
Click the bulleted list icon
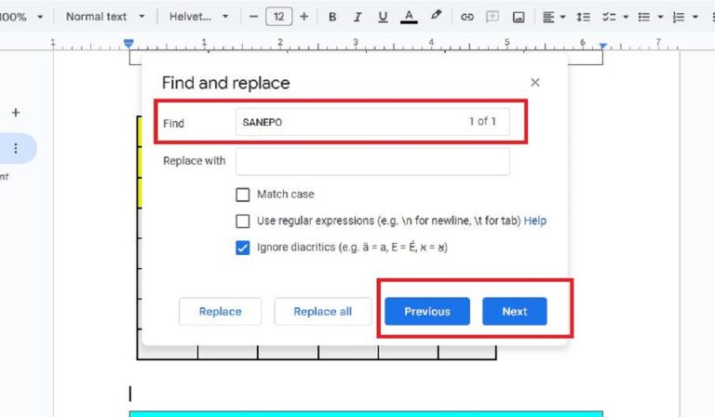pos(644,17)
